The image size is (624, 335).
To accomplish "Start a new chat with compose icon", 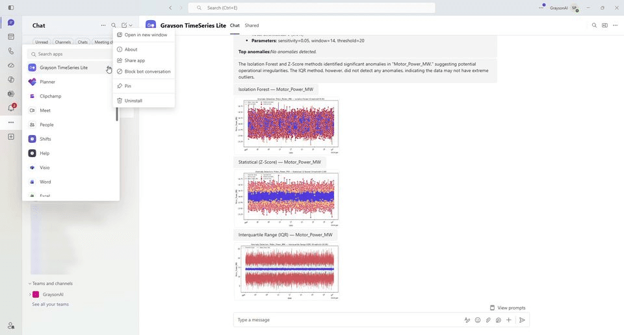I will click(124, 25).
